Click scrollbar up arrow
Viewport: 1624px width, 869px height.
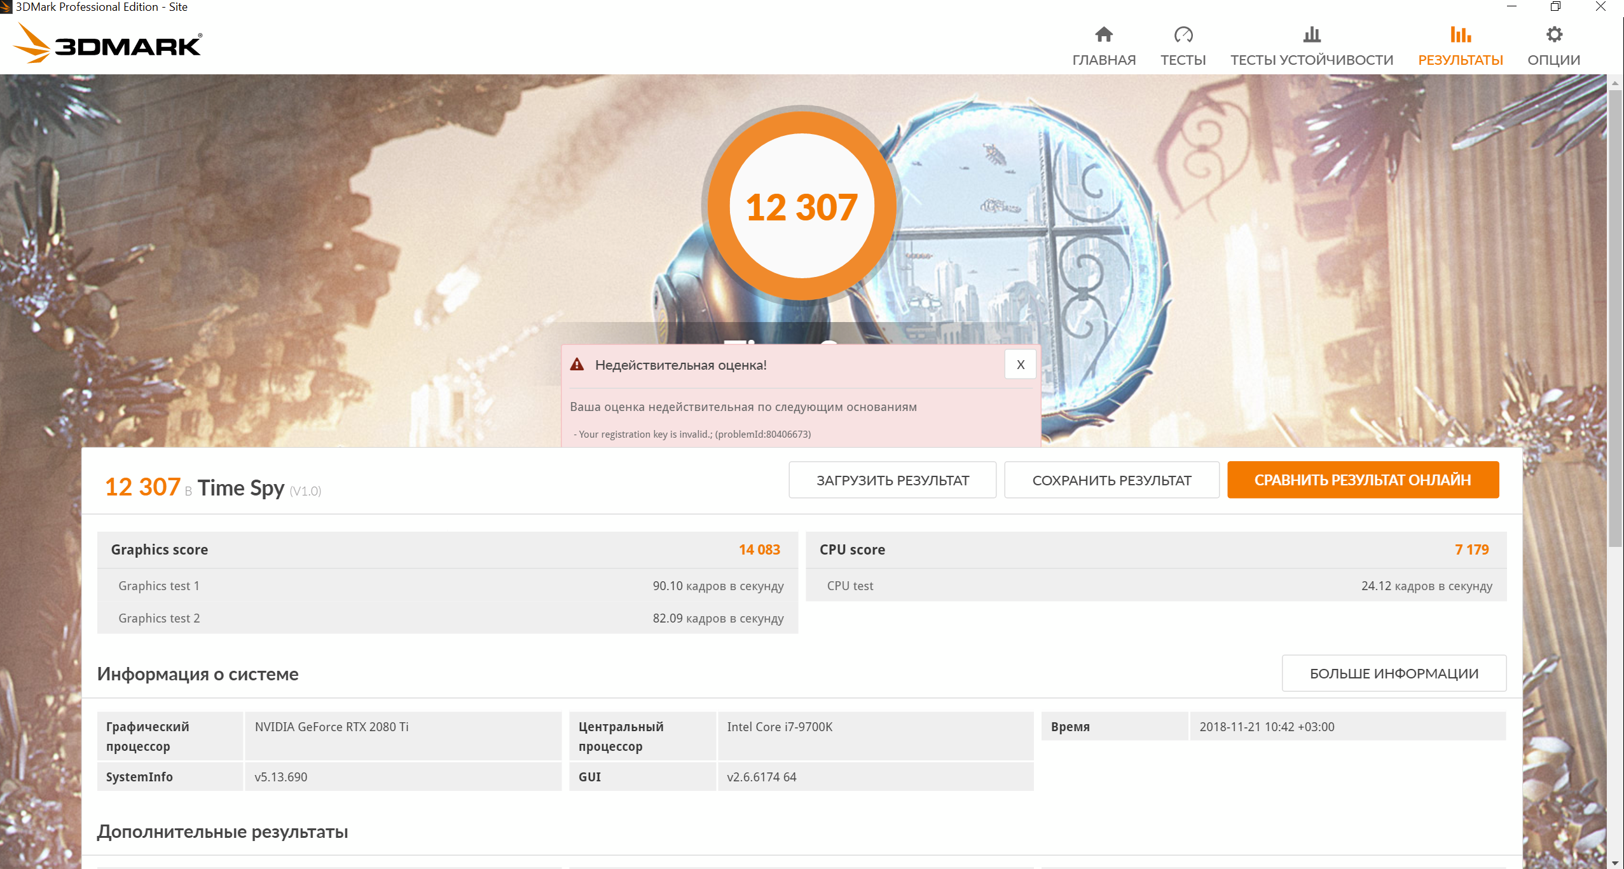1614,83
